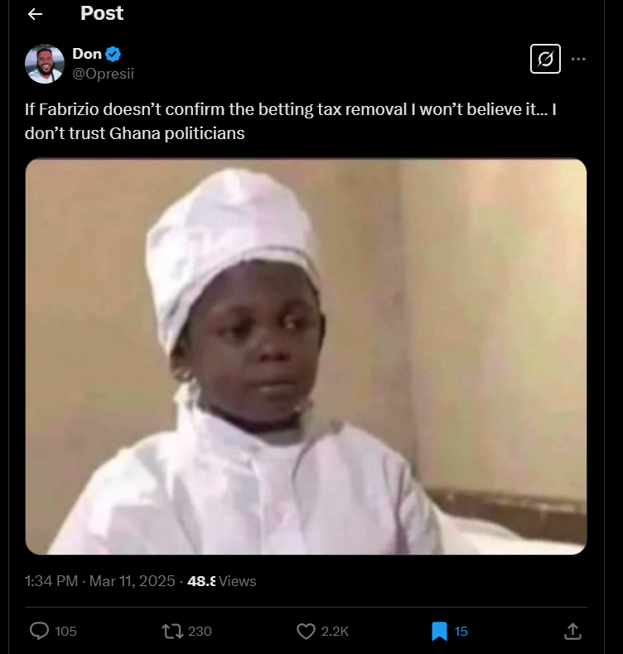Viewport: 623px width, 654px height.
Task: Toggle the blue bookmark icon
Action: (439, 631)
